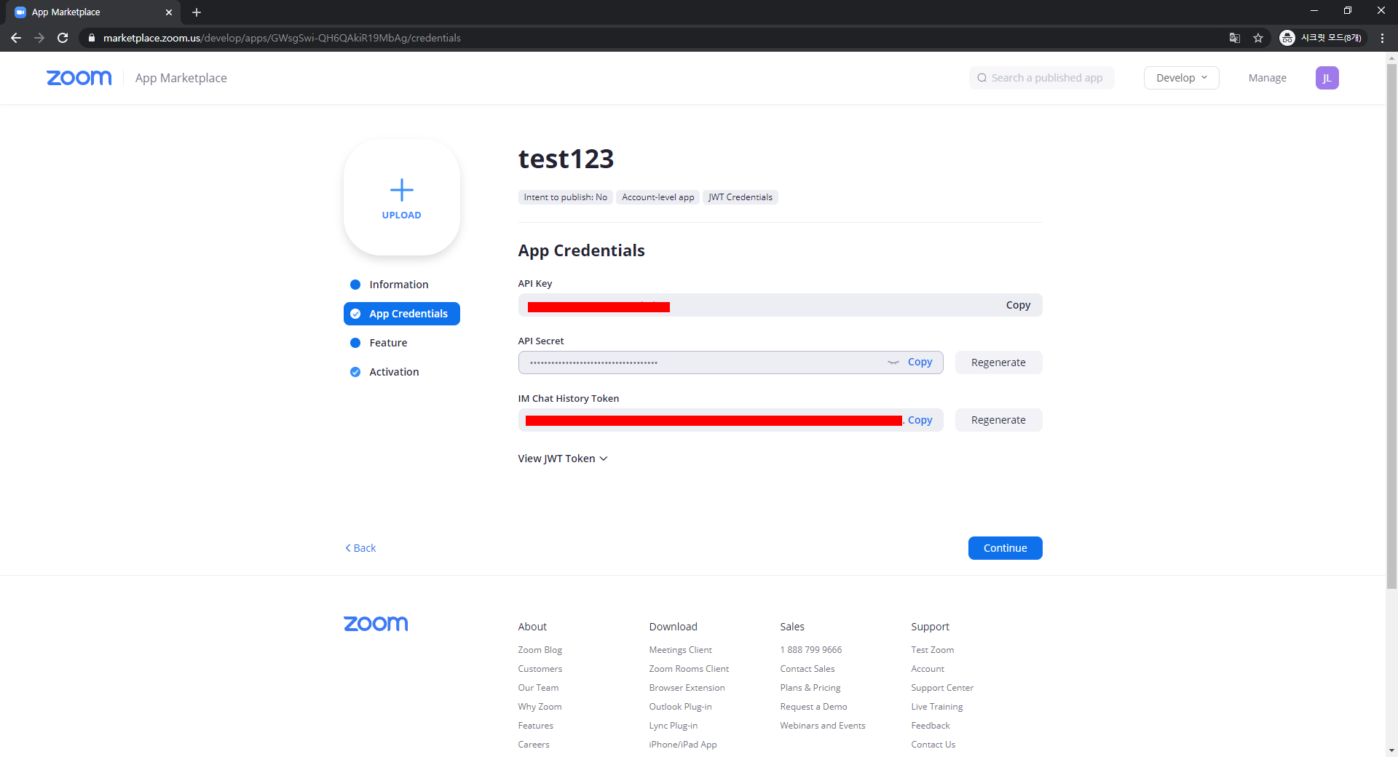Image resolution: width=1398 pixels, height=757 pixels.
Task: Click the page vertical scrollbar
Action: tap(1391, 326)
